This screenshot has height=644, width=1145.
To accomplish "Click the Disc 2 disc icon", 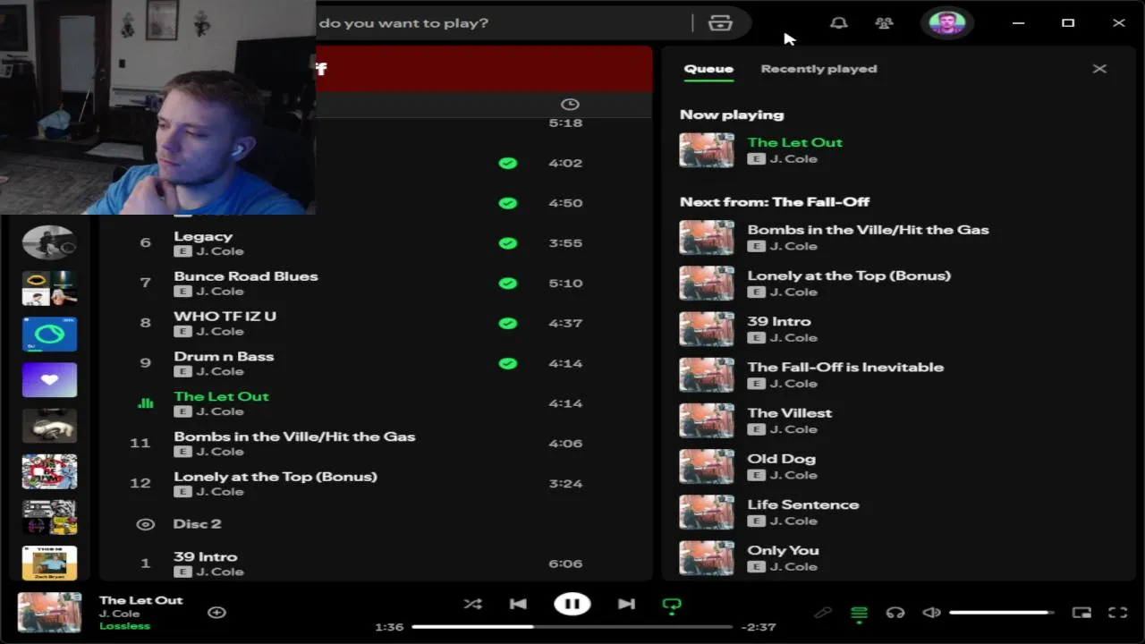I will click(x=145, y=524).
